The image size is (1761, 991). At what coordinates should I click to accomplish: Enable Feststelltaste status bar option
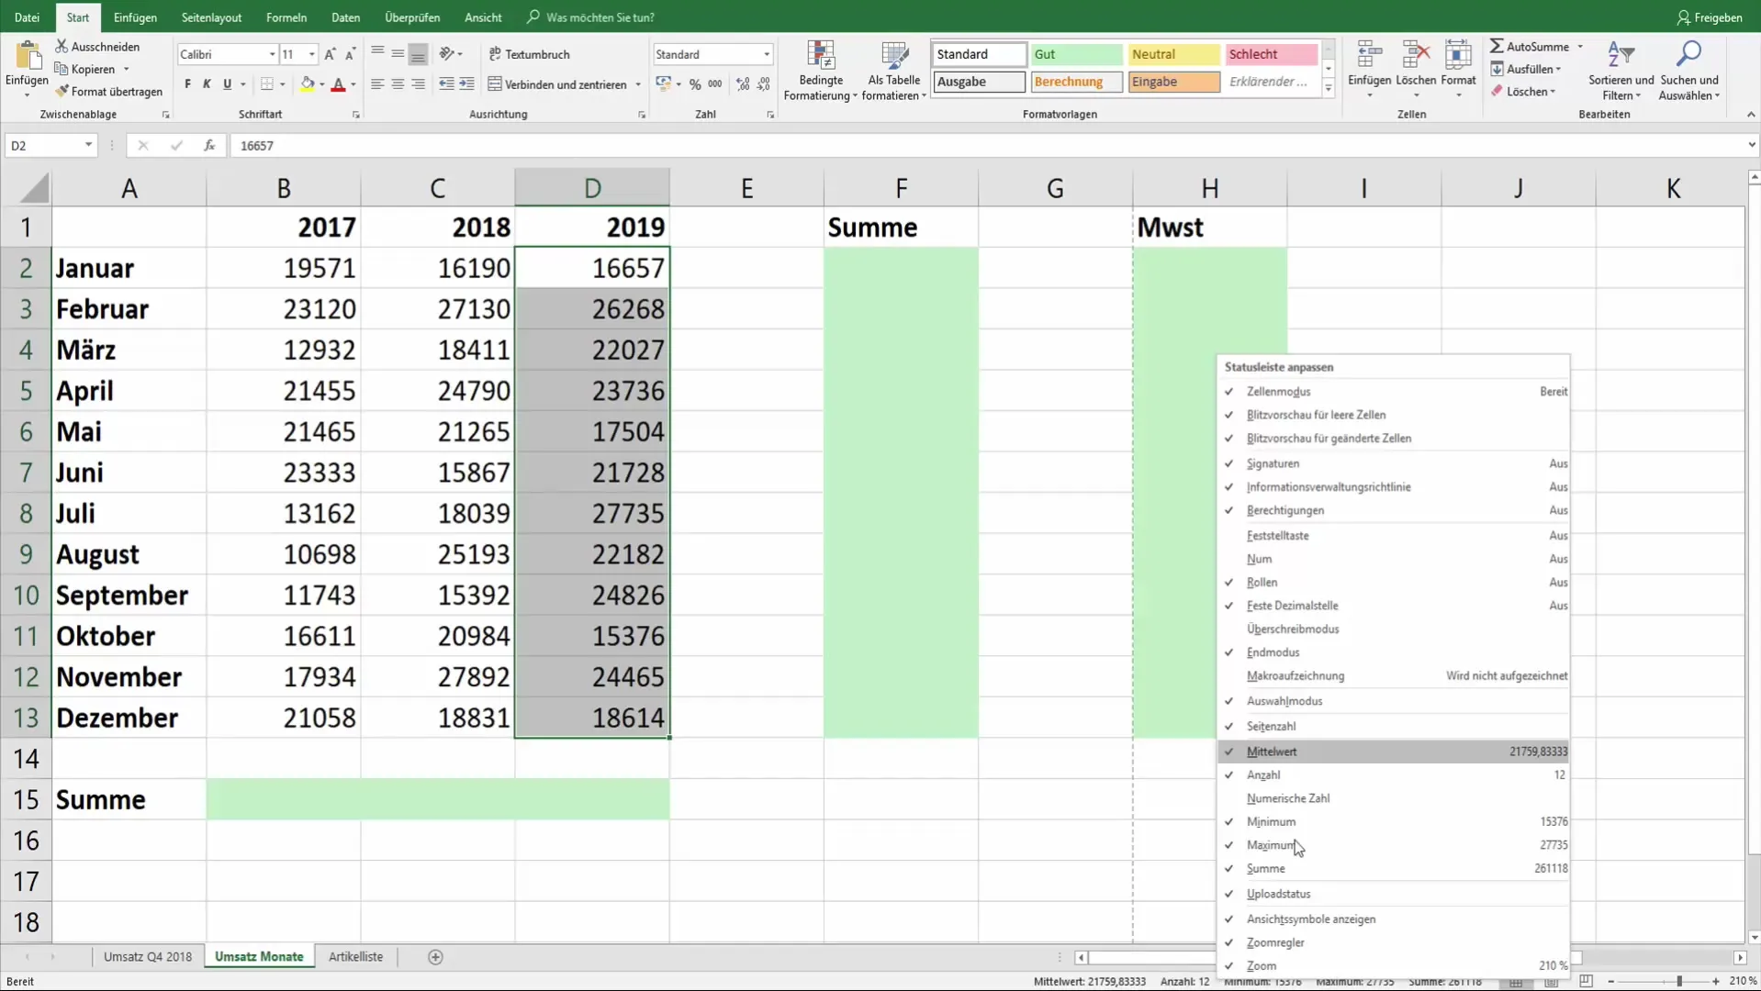(1393, 535)
